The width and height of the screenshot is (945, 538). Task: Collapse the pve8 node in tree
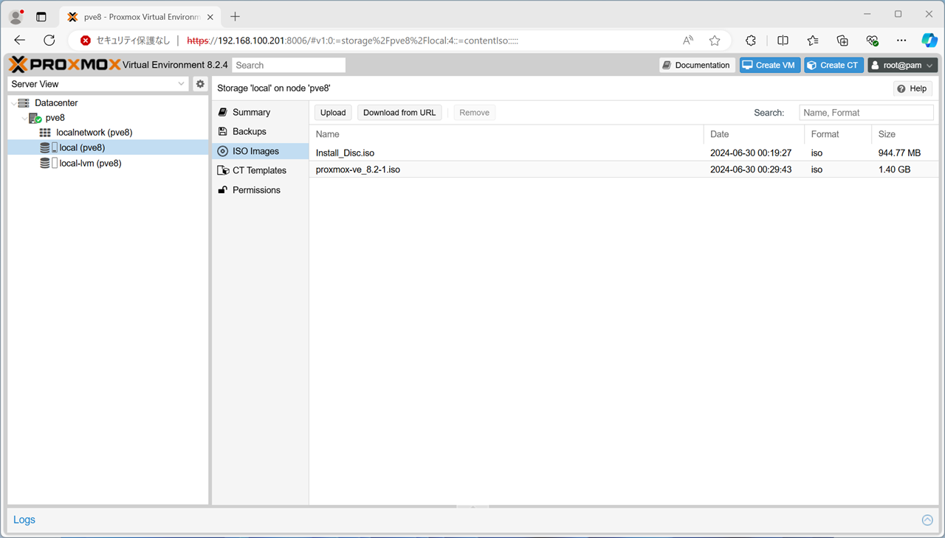coord(24,118)
